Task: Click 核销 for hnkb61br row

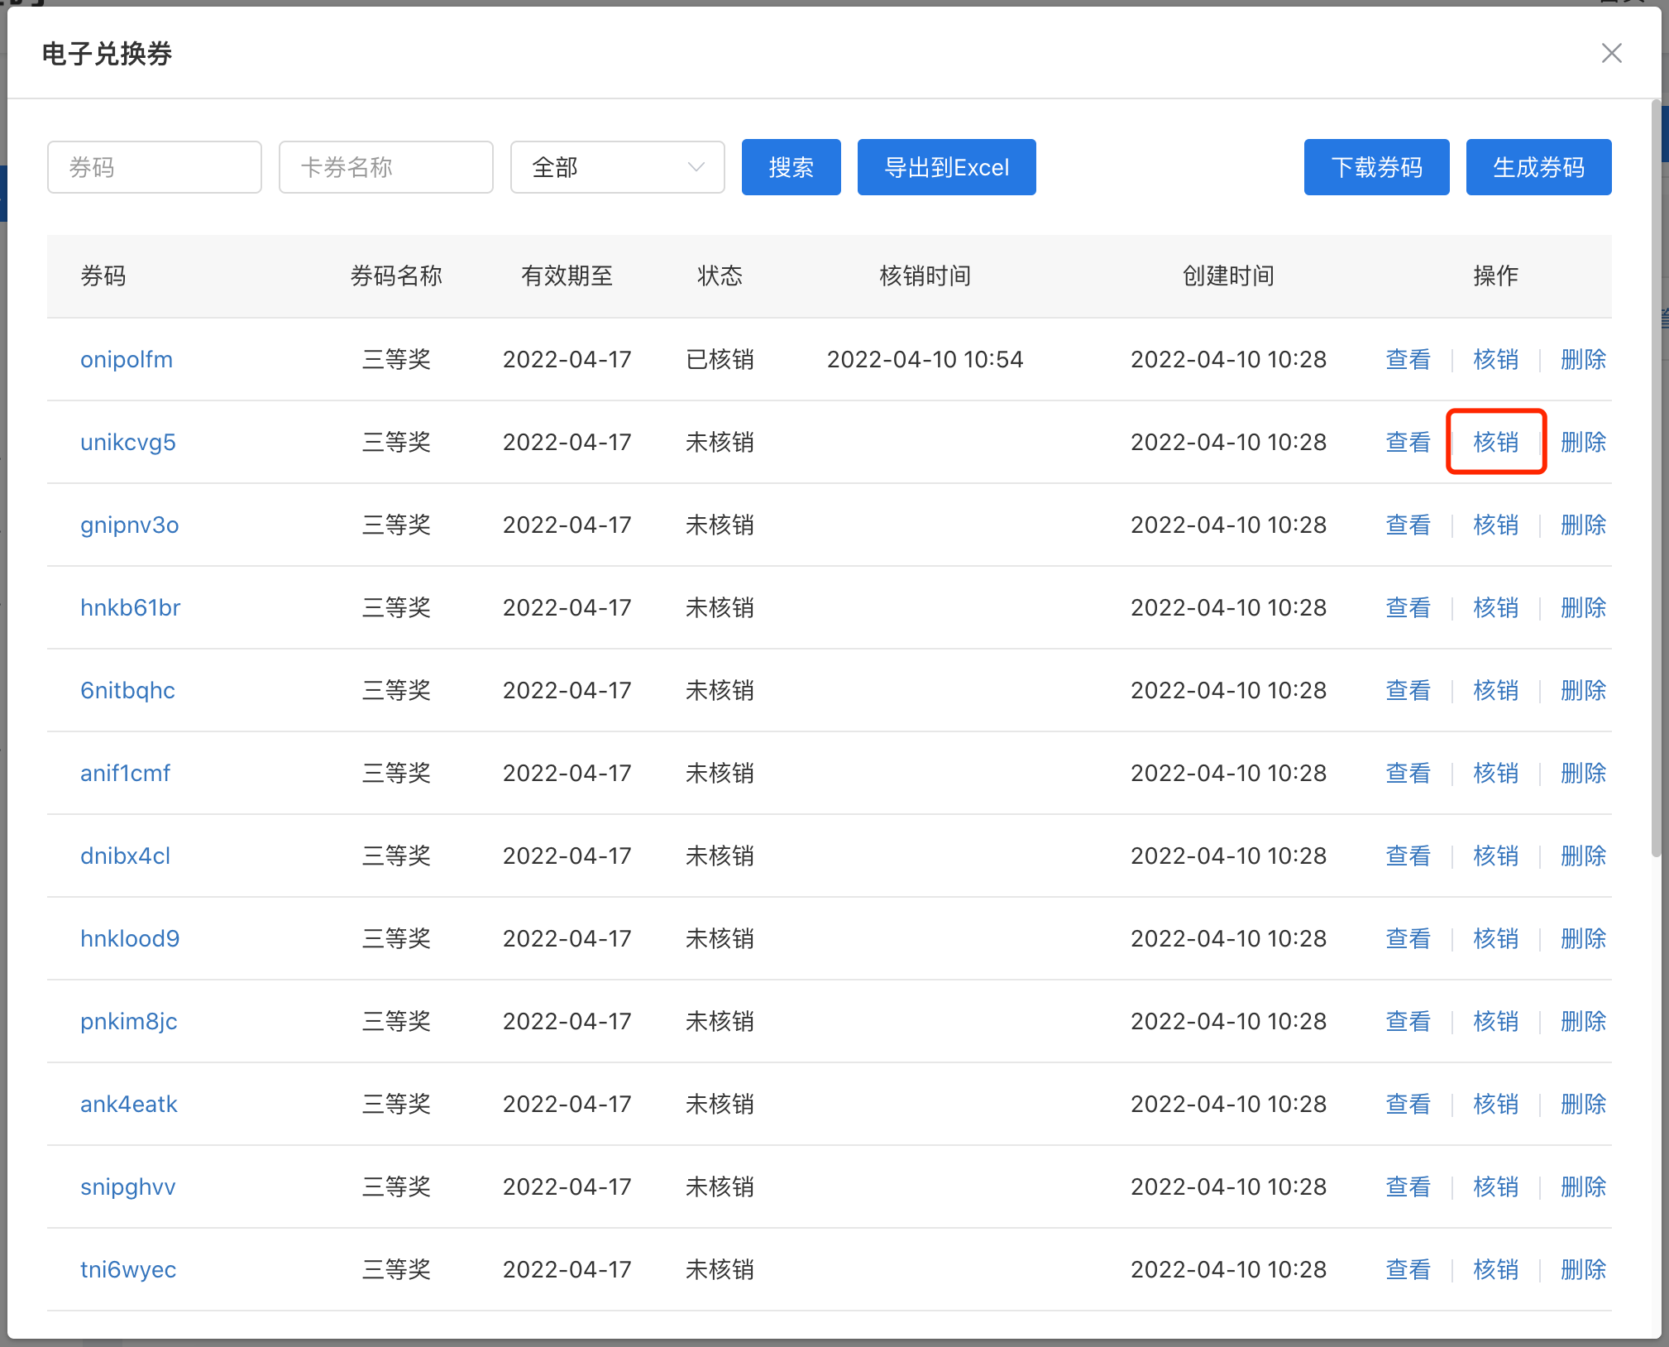Action: tap(1496, 607)
